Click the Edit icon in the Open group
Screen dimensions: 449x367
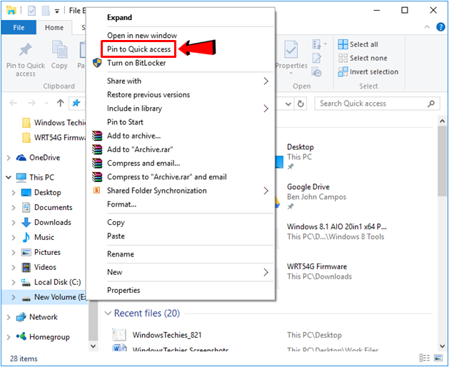point(317,58)
